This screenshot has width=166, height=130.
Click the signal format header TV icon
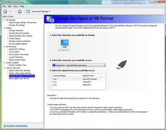(50, 19)
